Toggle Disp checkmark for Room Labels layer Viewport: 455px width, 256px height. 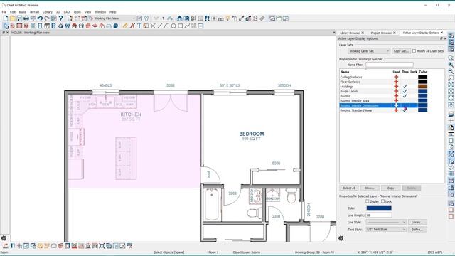pyautogui.click(x=405, y=91)
